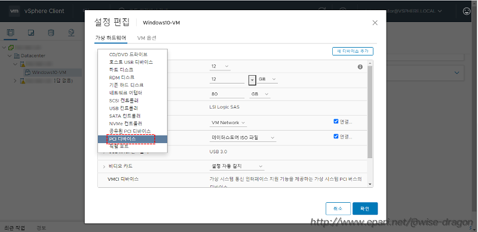Collapse the Datacenter tree node
Screen dimensions: 478x232
tap(10, 55)
